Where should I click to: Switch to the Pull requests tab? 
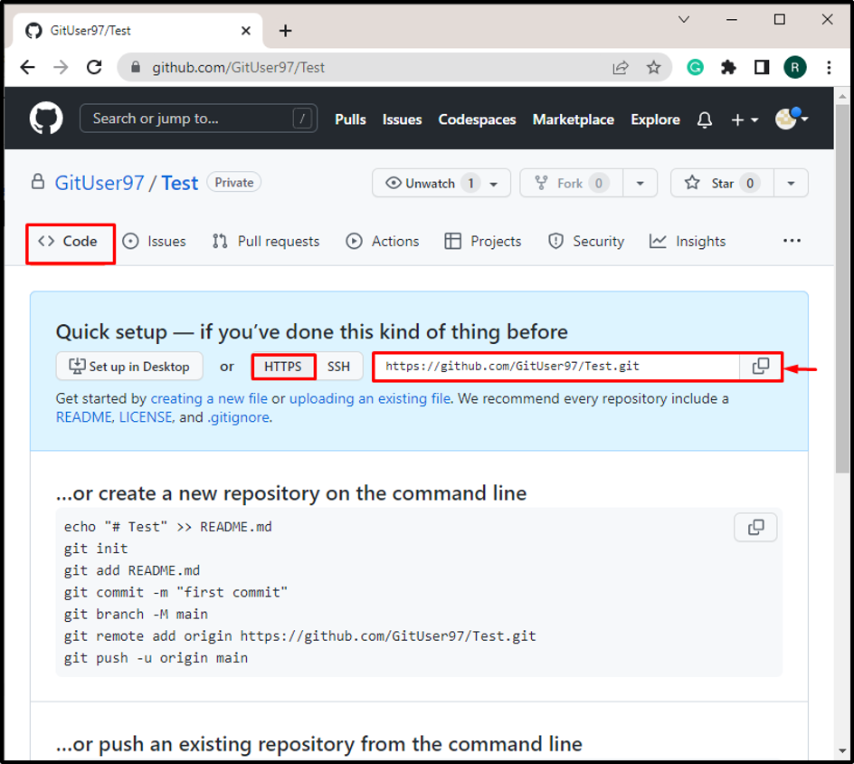tap(265, 241)
